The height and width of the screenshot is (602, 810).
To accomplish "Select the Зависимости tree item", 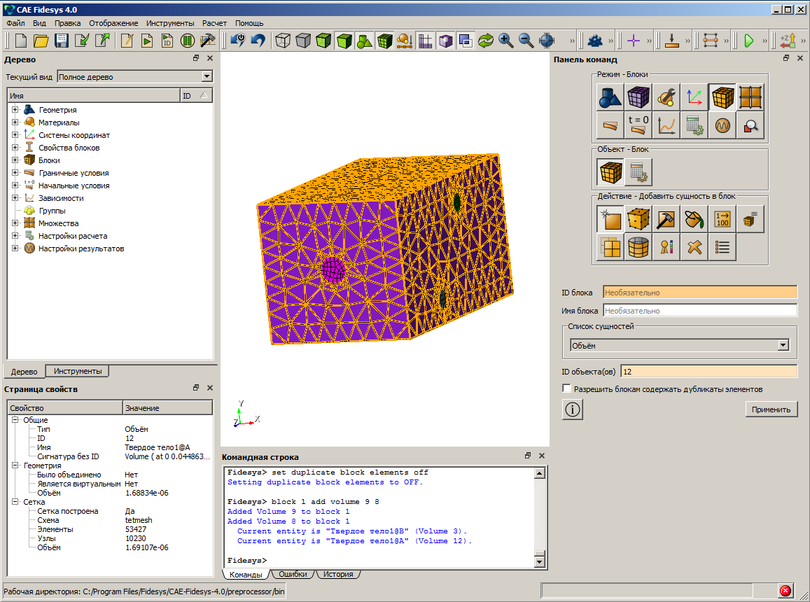I will point(61,198).
